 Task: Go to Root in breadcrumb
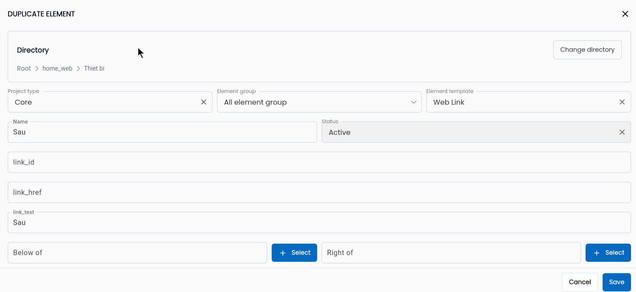tap(24, 68)
